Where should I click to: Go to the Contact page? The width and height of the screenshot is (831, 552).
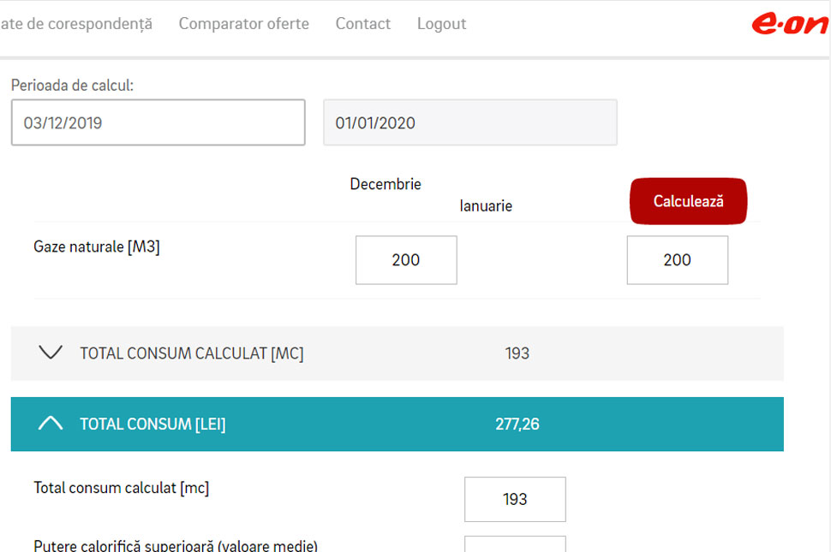(362, 24)
